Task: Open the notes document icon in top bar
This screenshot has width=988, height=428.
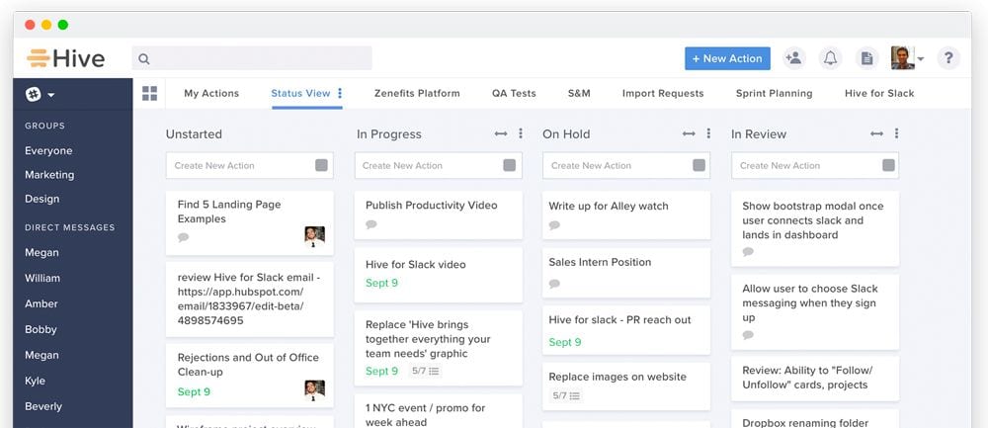Action: coord(866,58)
